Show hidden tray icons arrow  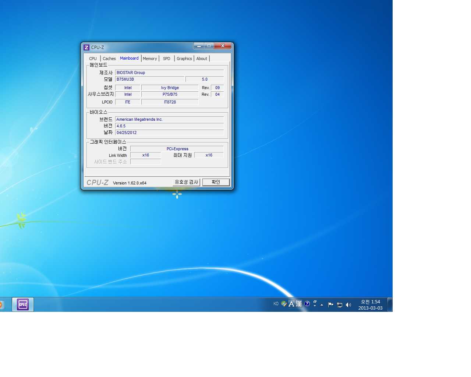pyautogui.click(x=322, y=305)
